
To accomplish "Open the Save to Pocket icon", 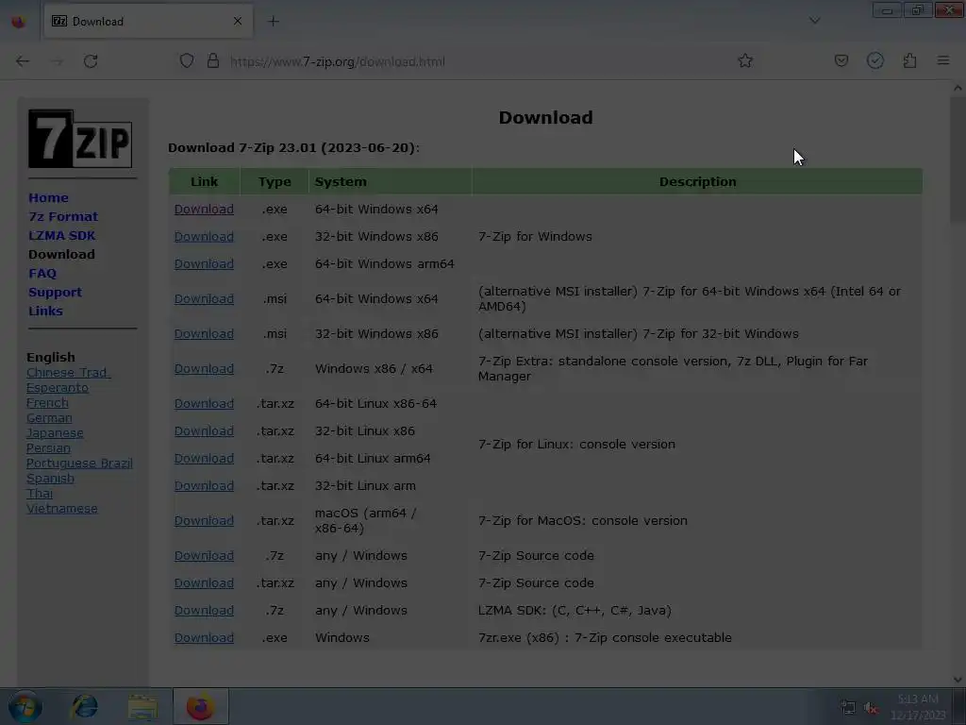I will click(x=841, y=60).
